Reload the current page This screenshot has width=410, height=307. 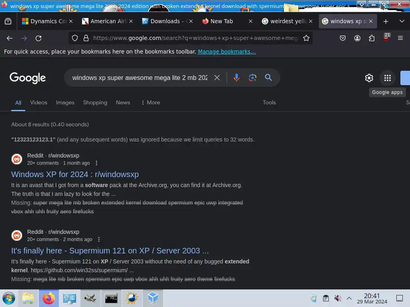click(38, 38)
